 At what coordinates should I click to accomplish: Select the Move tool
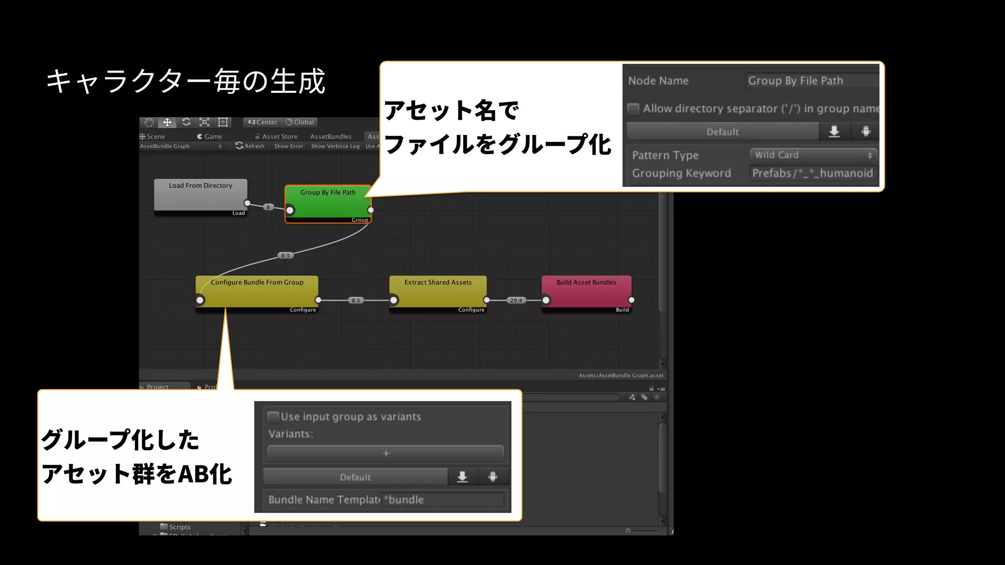point(167,122)
